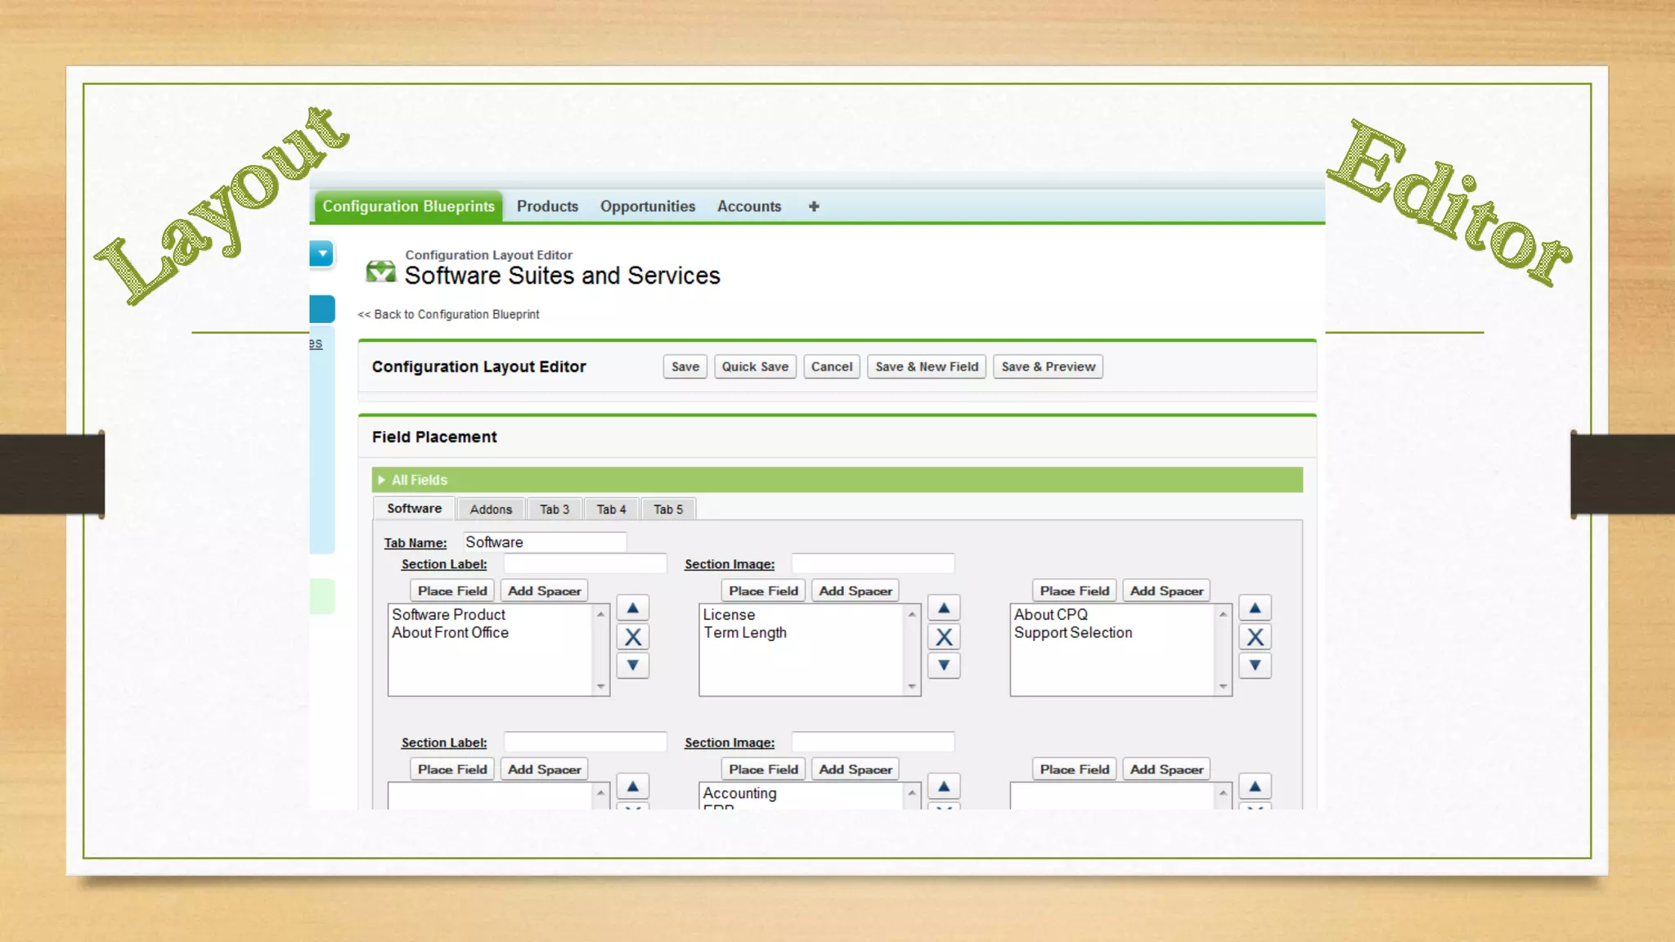Move field up in Software Product list
The height and width of the screenshot is (942, 1675).
click(632, 608)
